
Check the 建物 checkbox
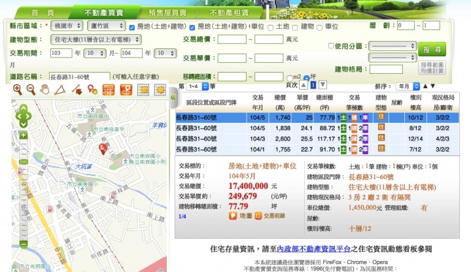pos(295,27)
